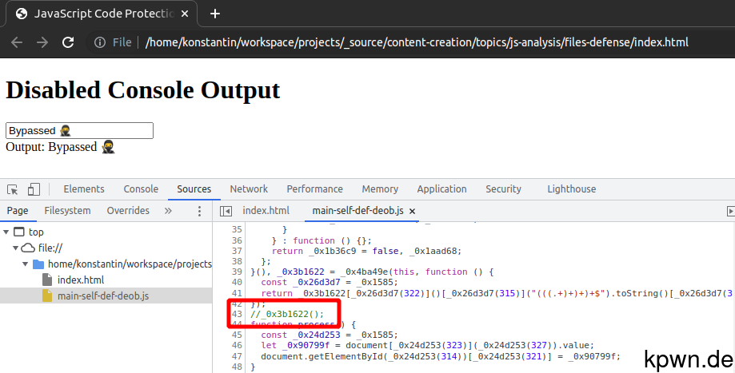Activate the inspect element picker icon

pos(13,189)
